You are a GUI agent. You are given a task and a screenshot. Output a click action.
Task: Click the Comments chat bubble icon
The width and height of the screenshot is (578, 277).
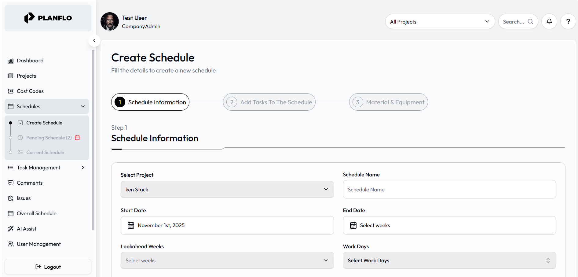pos(11,183)
